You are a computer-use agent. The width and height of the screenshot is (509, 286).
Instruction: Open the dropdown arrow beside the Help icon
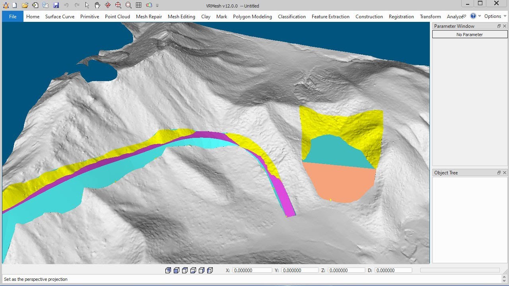click(x=480, y=16)
